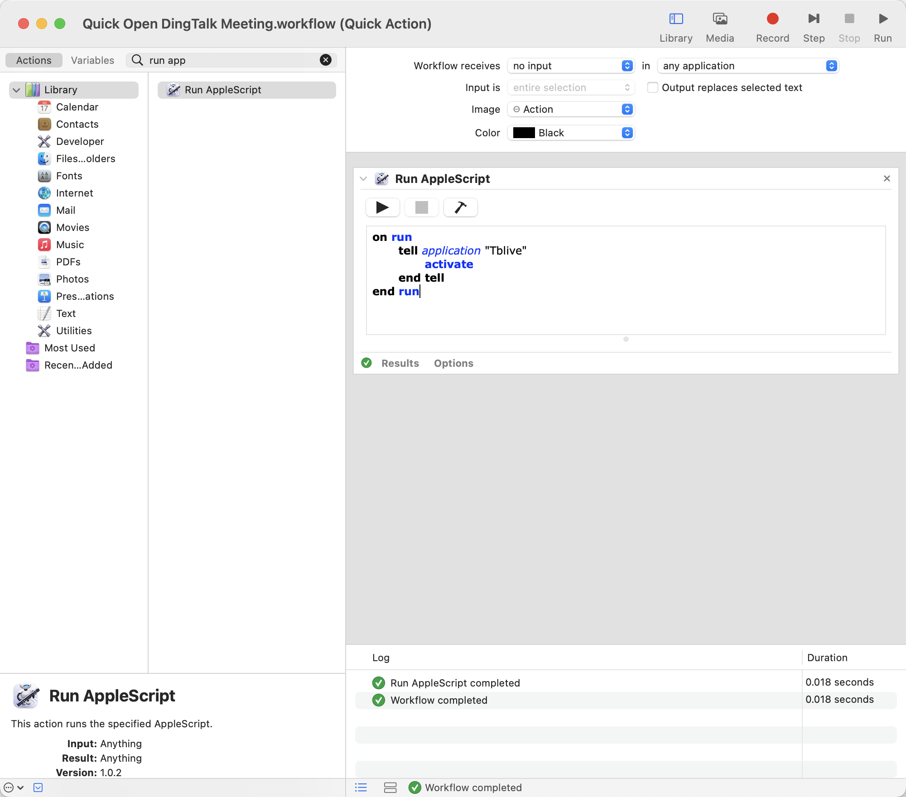Viewport: 906px width, 797px height.
Task: Run the workflow with Run icon
Action: (x=883, y=19)
